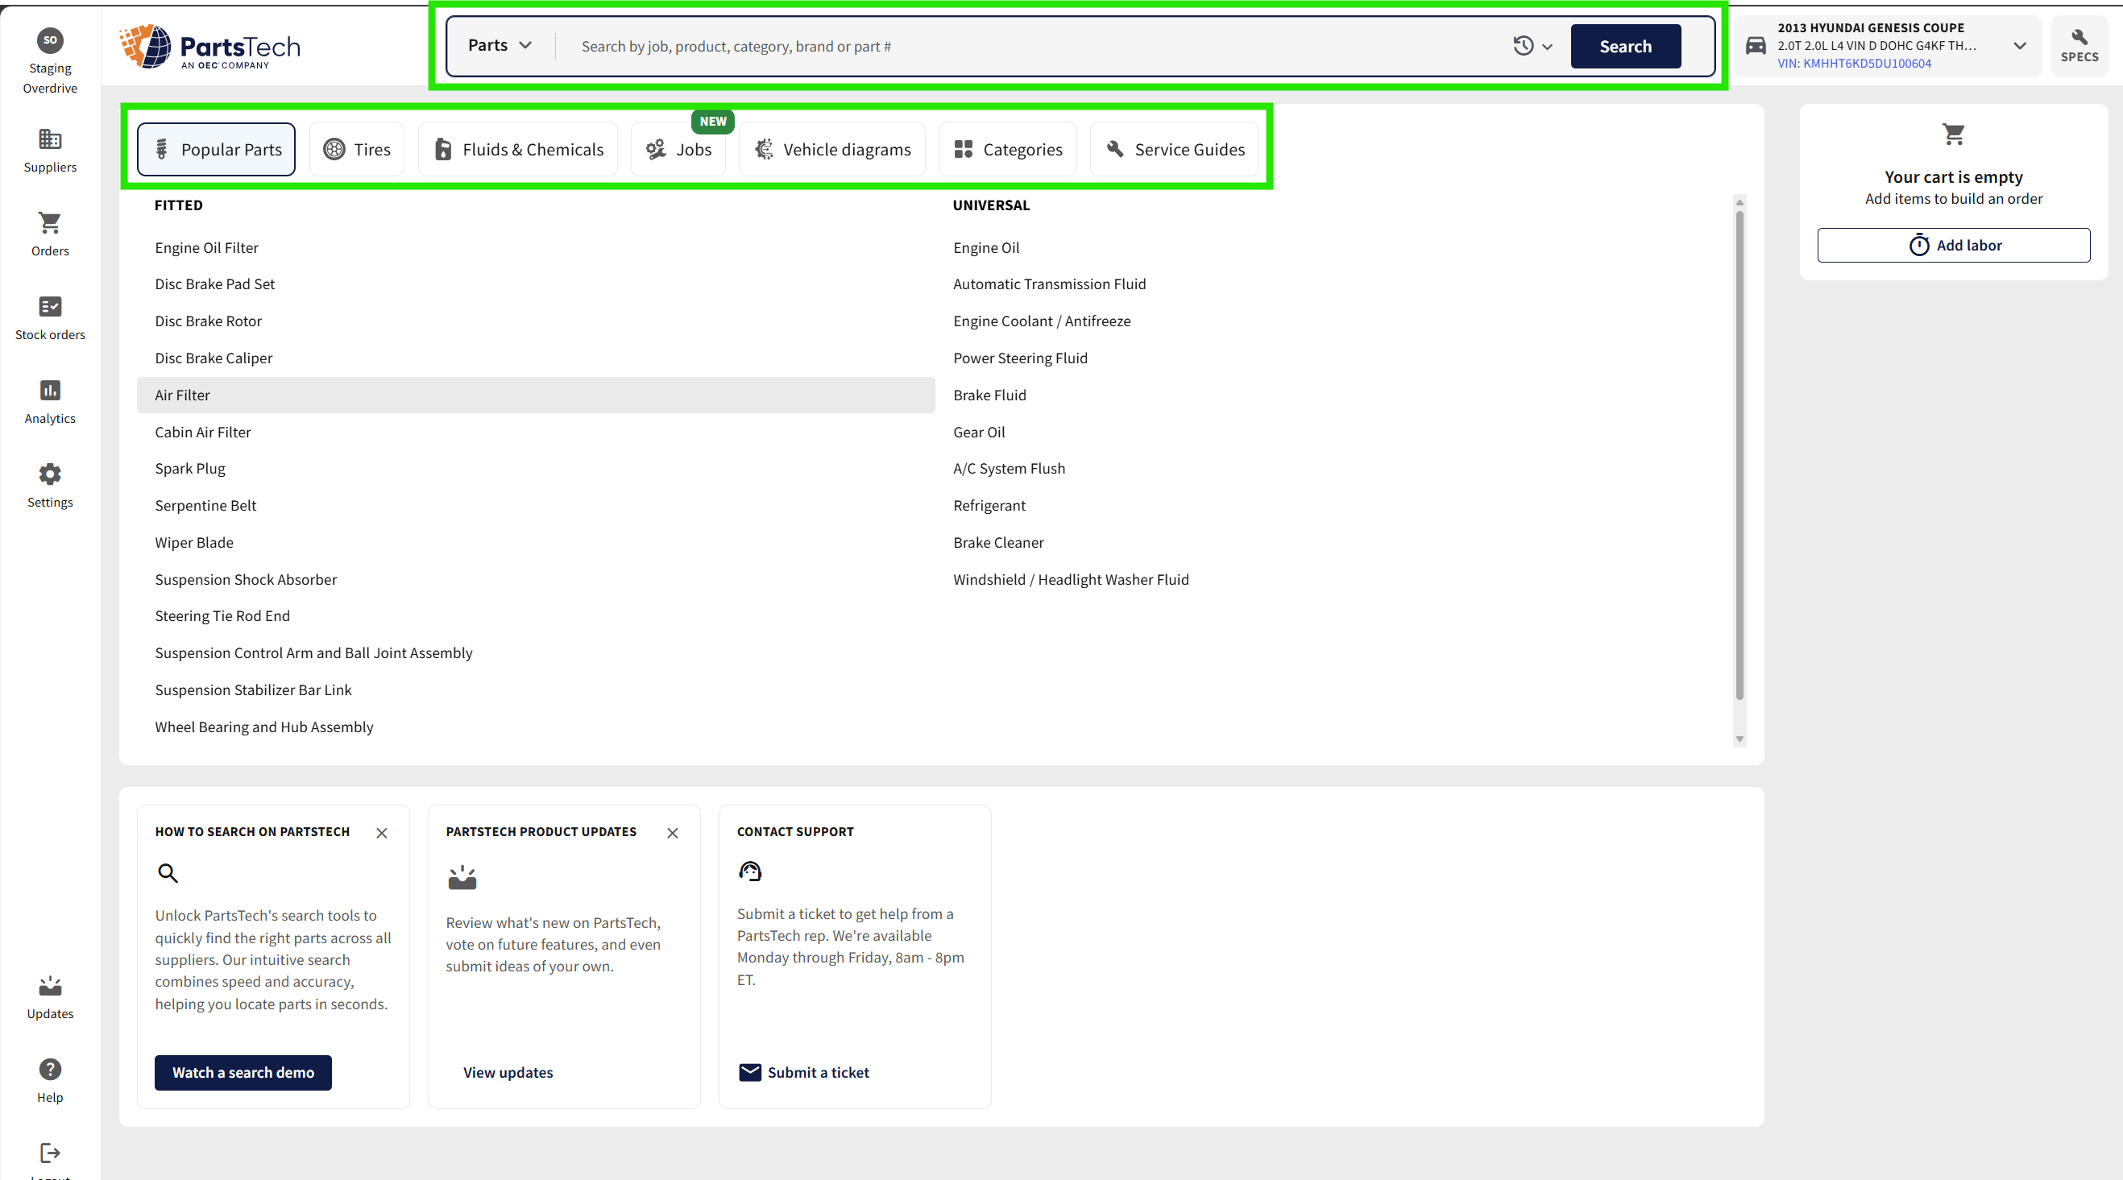Open the Categories tab
The image size is (2123, 1180).
click(x=1008, y=149)
